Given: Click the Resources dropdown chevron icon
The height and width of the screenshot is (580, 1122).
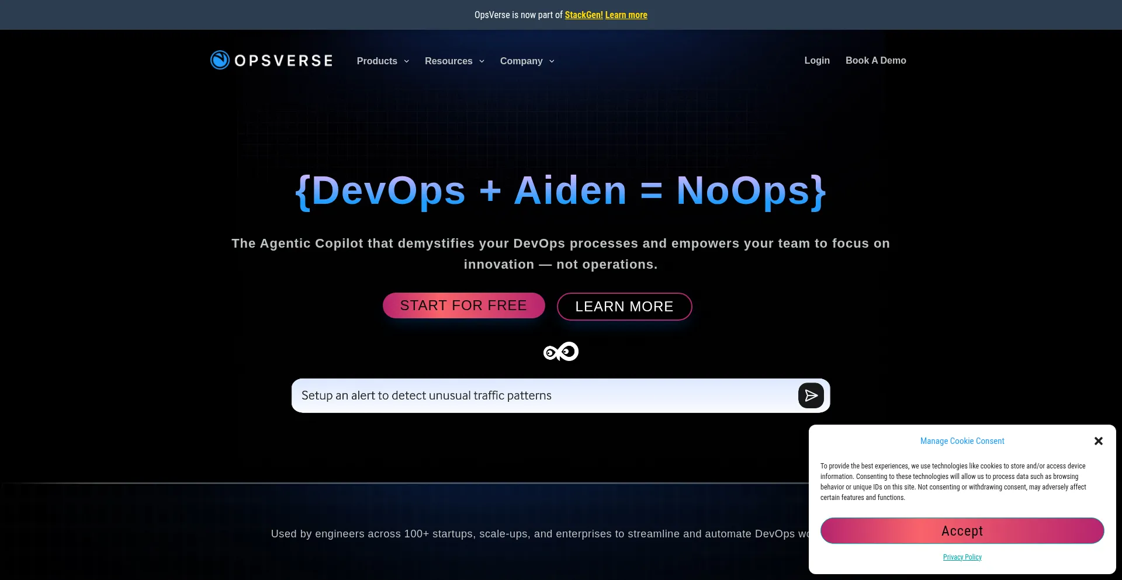Looking at the screenshot, I should click(482, 61).
